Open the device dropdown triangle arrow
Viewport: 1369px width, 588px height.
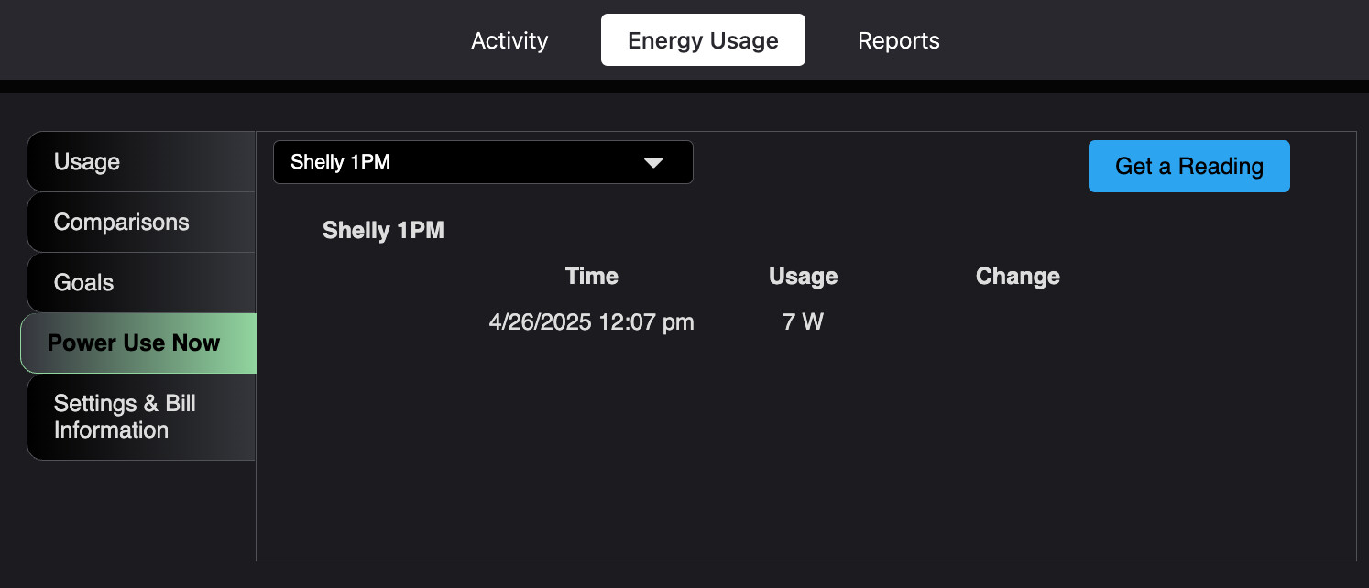click(x=653, y=162)
